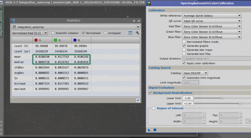Toggle the Normalized checkbox

83,33
